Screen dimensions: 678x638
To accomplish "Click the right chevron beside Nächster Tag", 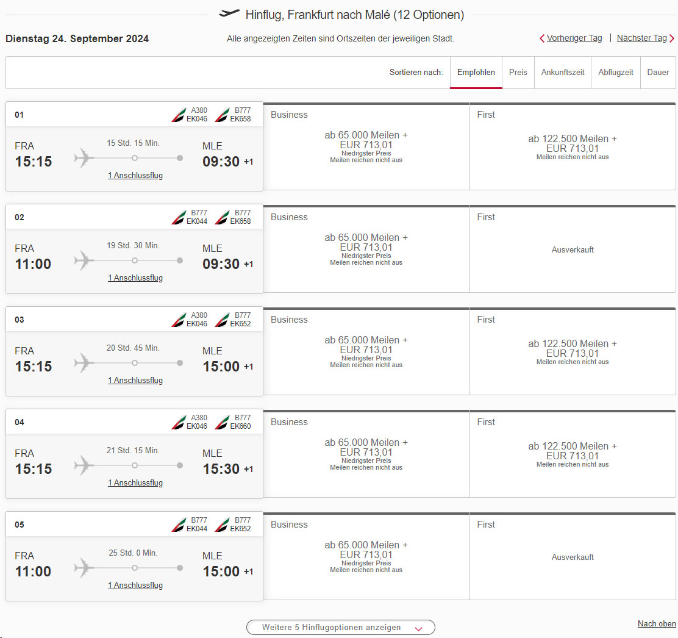I will (673, 38).
